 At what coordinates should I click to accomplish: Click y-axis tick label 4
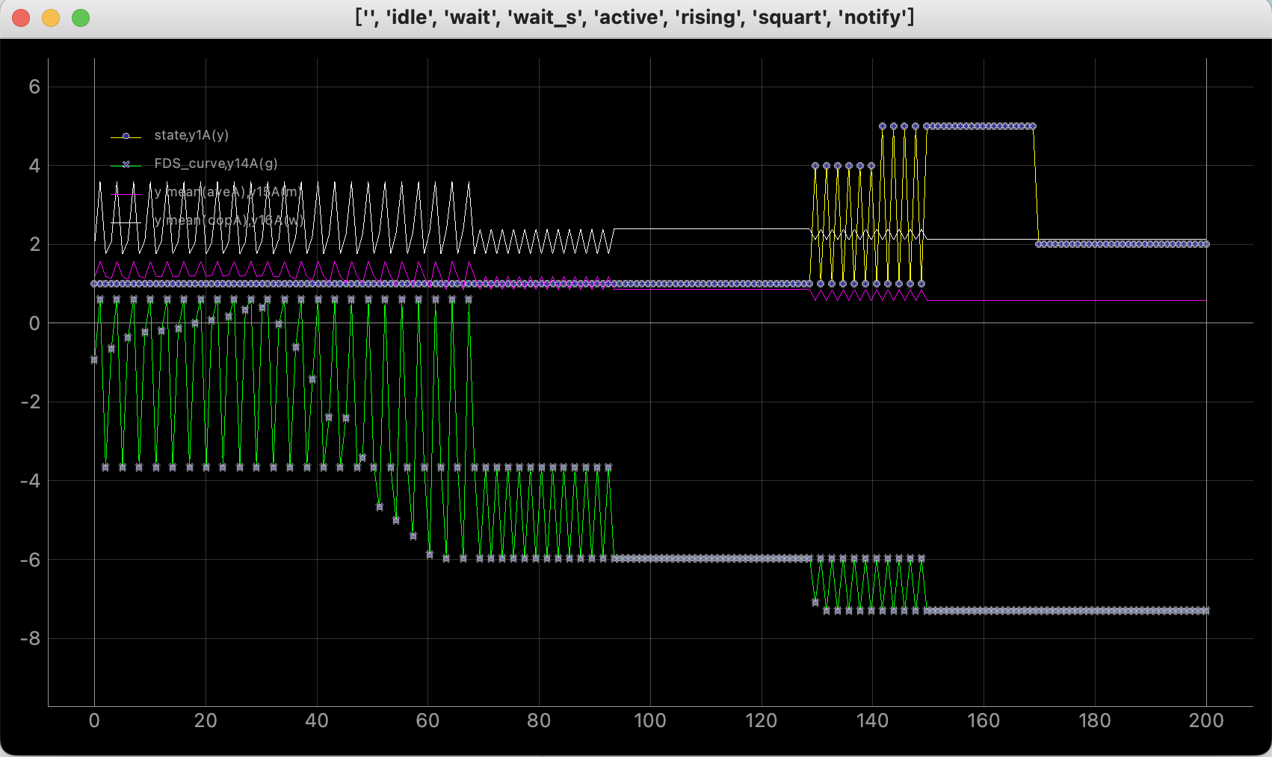coord(34,166)
